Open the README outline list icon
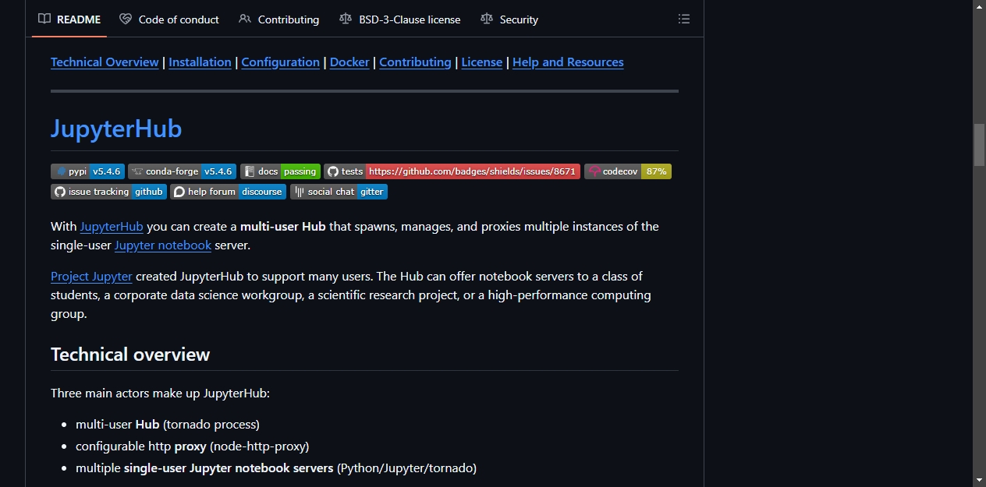 pos(684,19)
